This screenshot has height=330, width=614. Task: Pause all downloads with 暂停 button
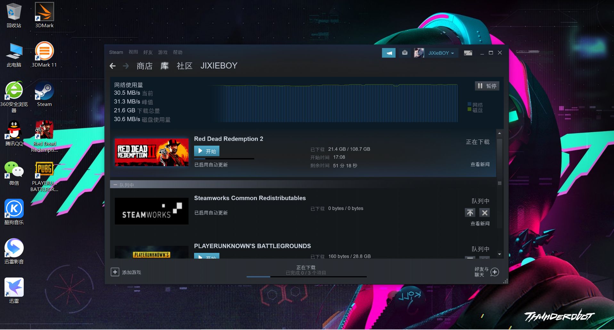[x=487, y=86]
